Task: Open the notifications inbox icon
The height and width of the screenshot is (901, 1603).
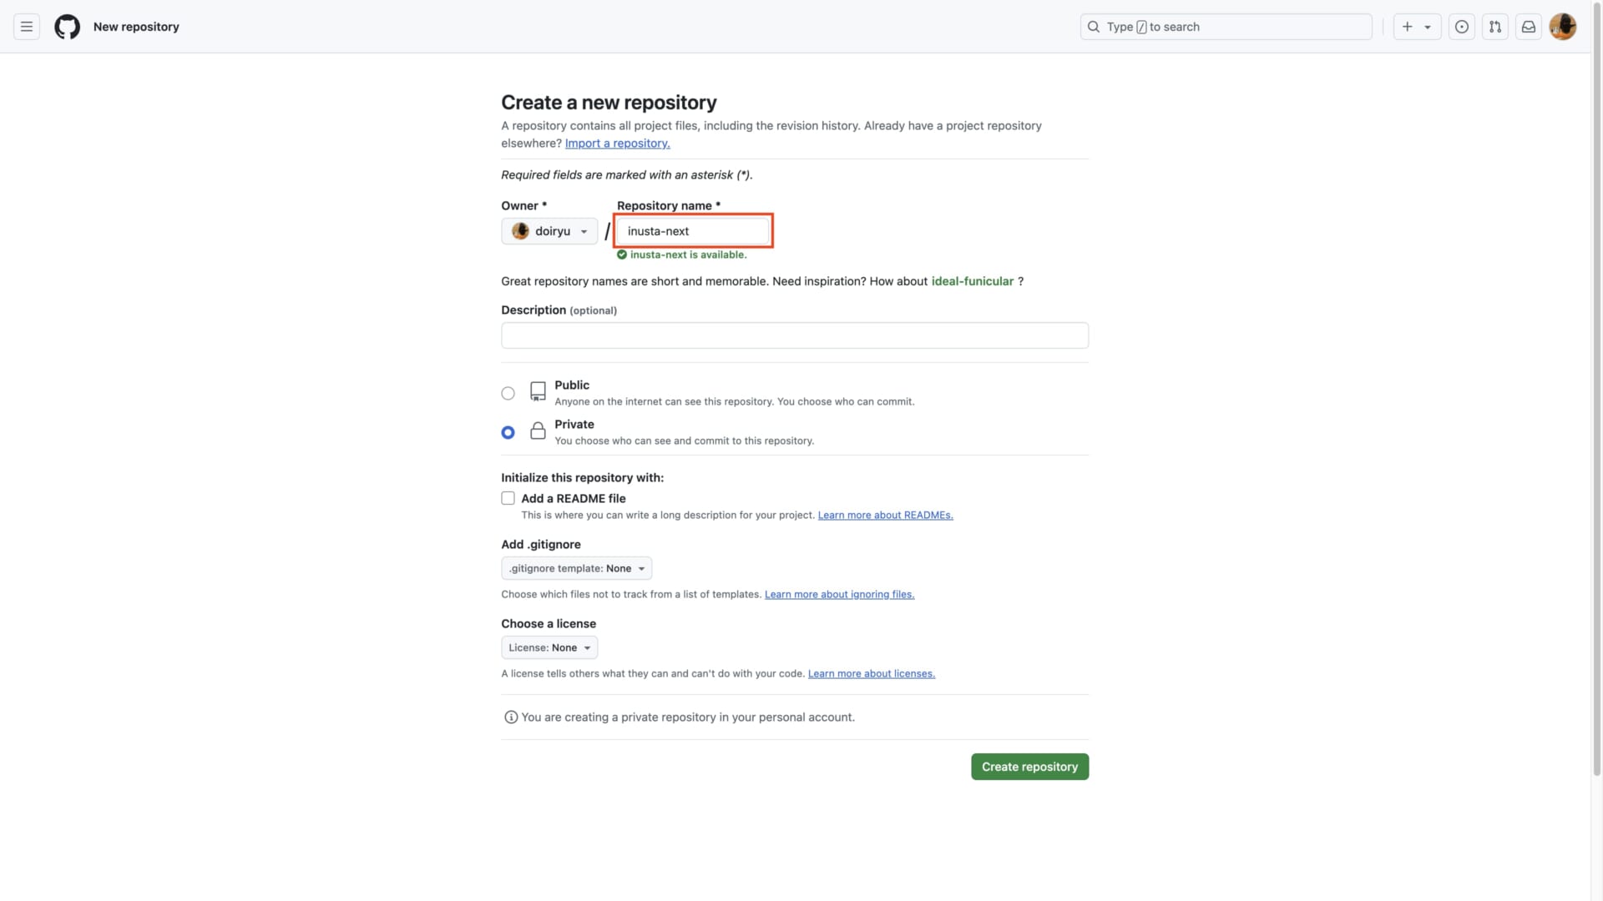Action: point(1528,27)
